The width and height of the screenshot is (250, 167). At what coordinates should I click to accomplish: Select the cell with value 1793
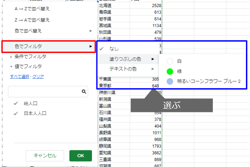146,146
